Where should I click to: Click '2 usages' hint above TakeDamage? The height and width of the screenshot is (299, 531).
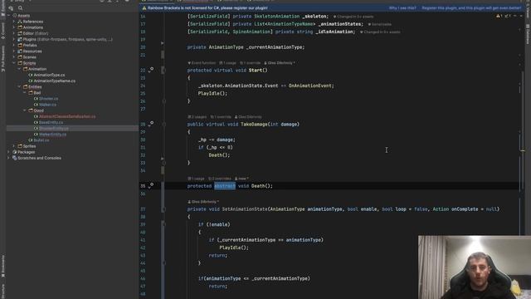197,117
